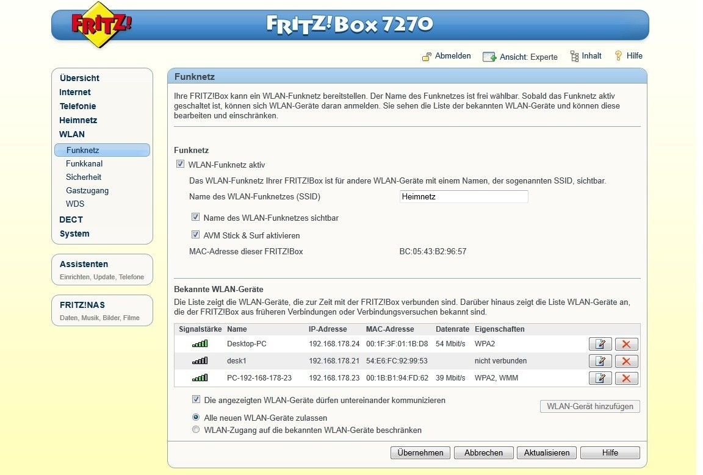Click IP address 192.168.178.24

(334, 344)
